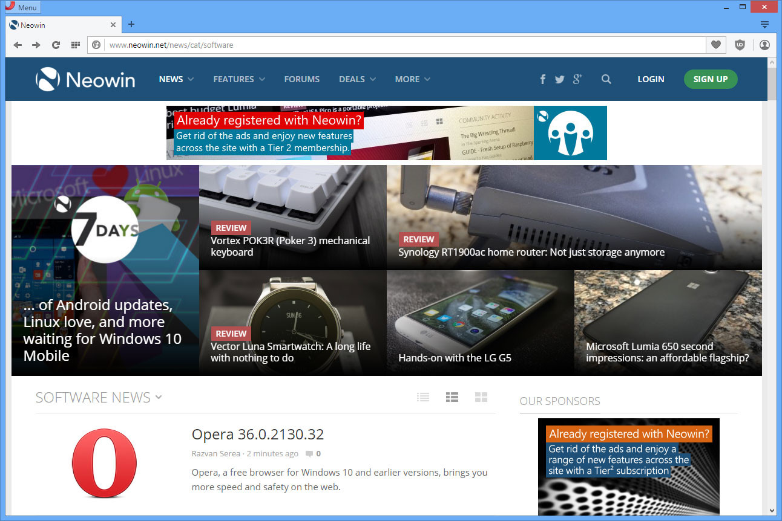
Task: Click the sponsor Tier² subscription ad
Action: pos(629,467)
